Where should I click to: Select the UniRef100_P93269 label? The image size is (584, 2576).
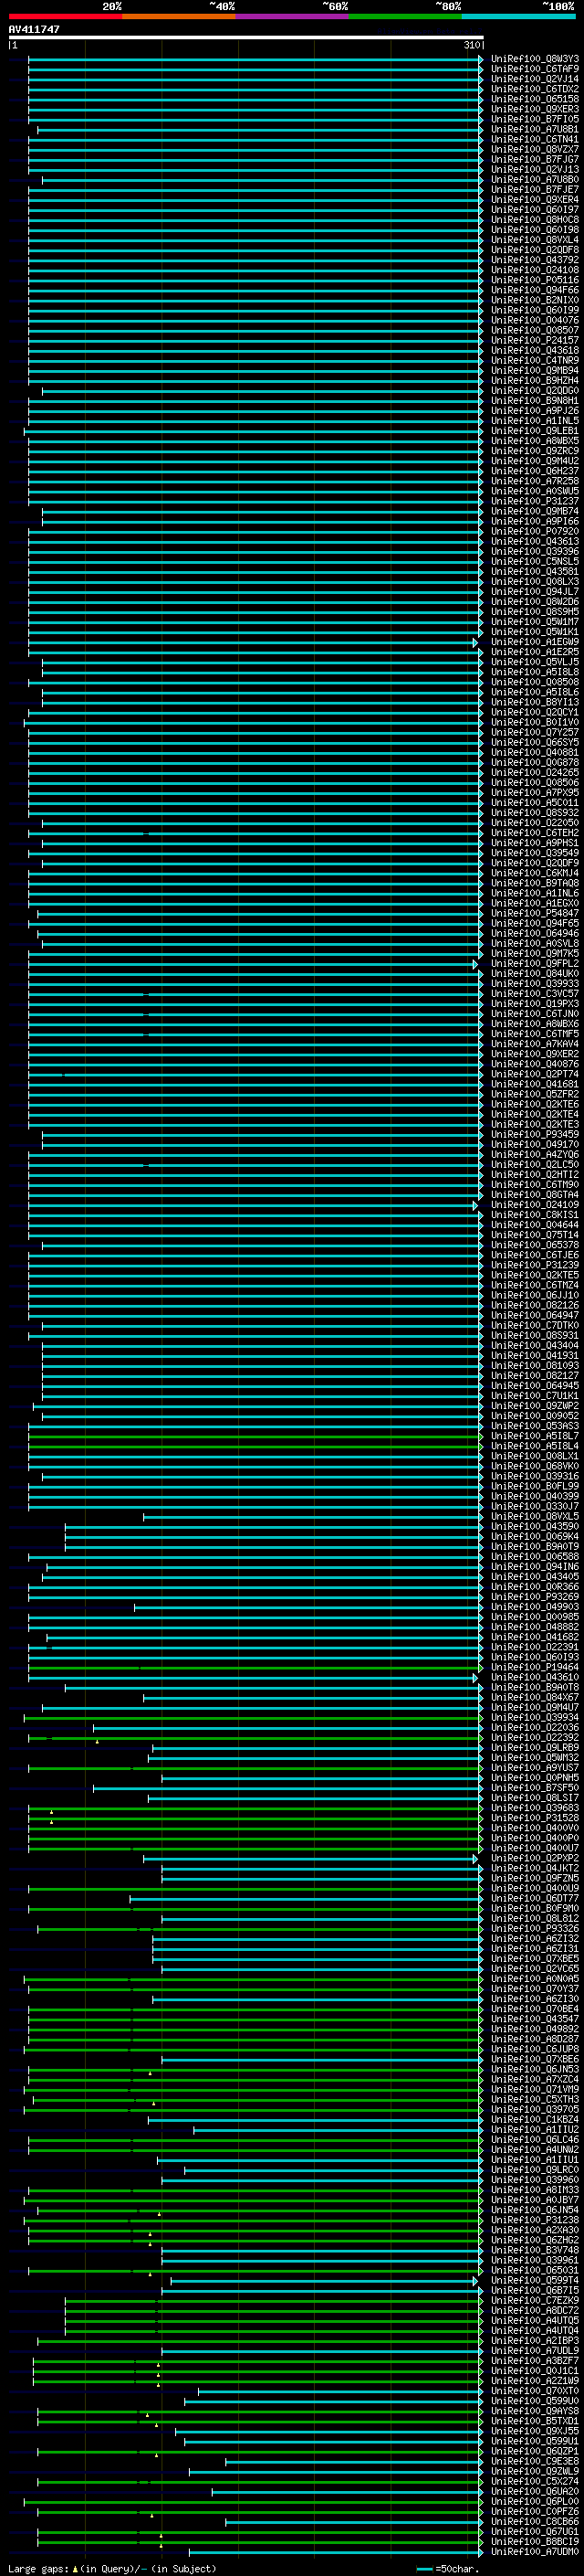click(535, 1597)
